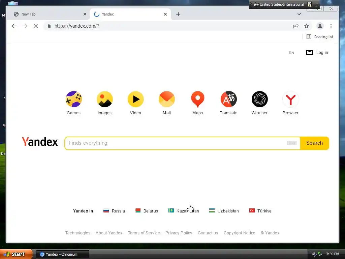Click the Yandex - Chromium taskbar button

[x=62, y=254]
